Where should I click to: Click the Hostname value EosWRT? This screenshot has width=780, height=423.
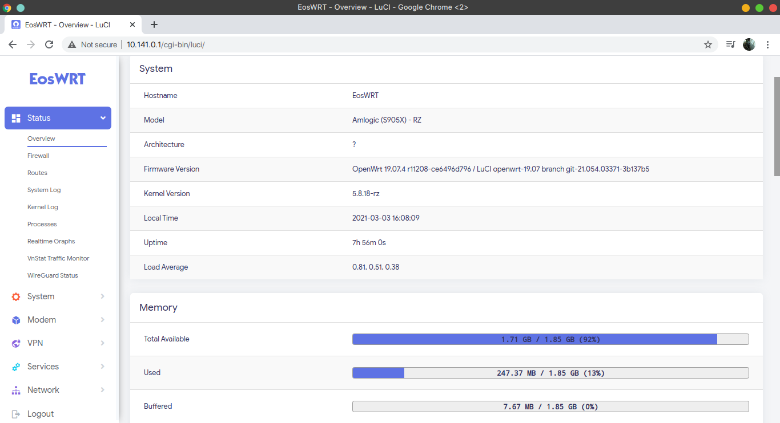[365, 95]
